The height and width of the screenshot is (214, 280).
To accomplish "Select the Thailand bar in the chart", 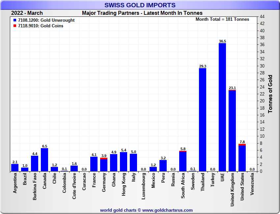I will tap(203, 120).
